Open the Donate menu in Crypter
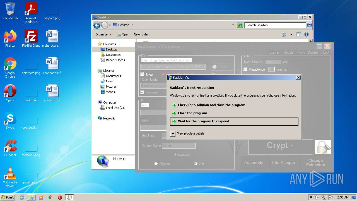357x201 pixels. tap(313, 52)
